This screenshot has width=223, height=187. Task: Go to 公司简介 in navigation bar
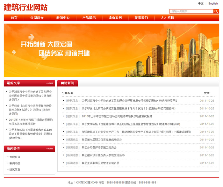pyautogui.click(x=37, y=18)
